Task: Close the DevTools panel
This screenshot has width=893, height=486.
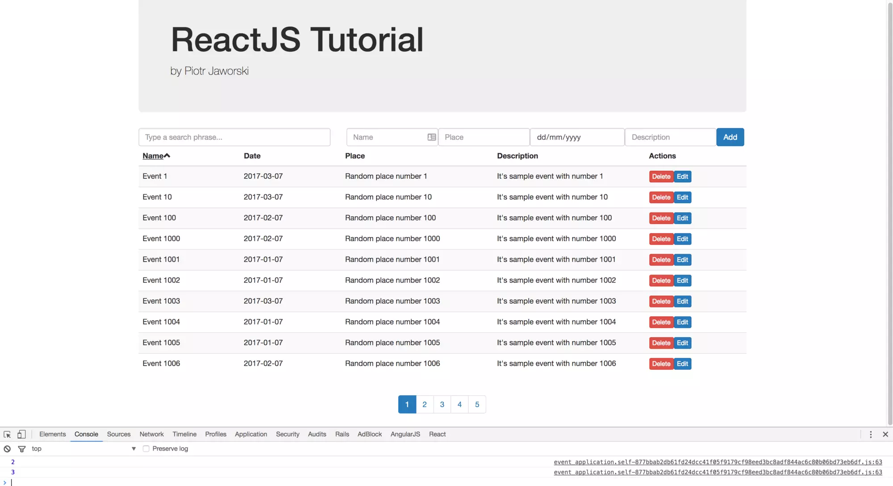Action: pyautogui.click(x=885, y=434)
